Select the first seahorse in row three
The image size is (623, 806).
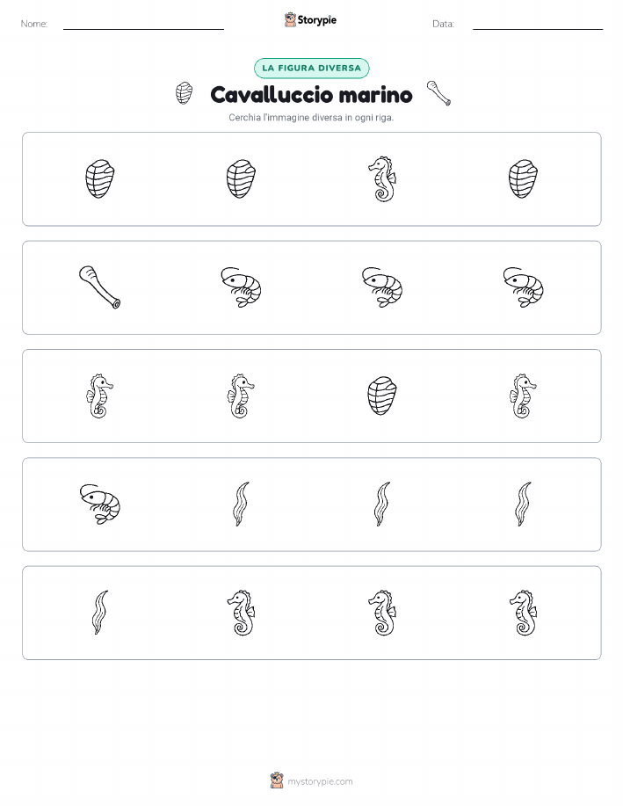coord(99,396)
